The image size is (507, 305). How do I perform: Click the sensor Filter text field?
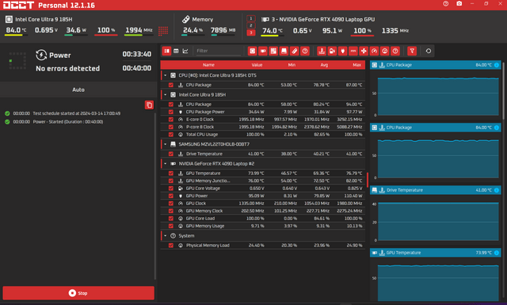(219, 51)
